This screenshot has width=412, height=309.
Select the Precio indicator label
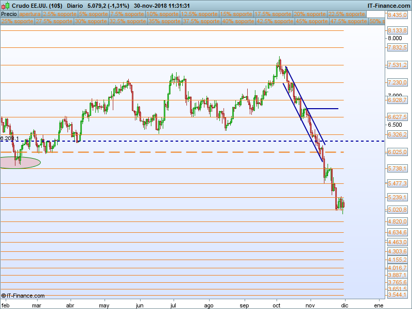pos(9,14)
